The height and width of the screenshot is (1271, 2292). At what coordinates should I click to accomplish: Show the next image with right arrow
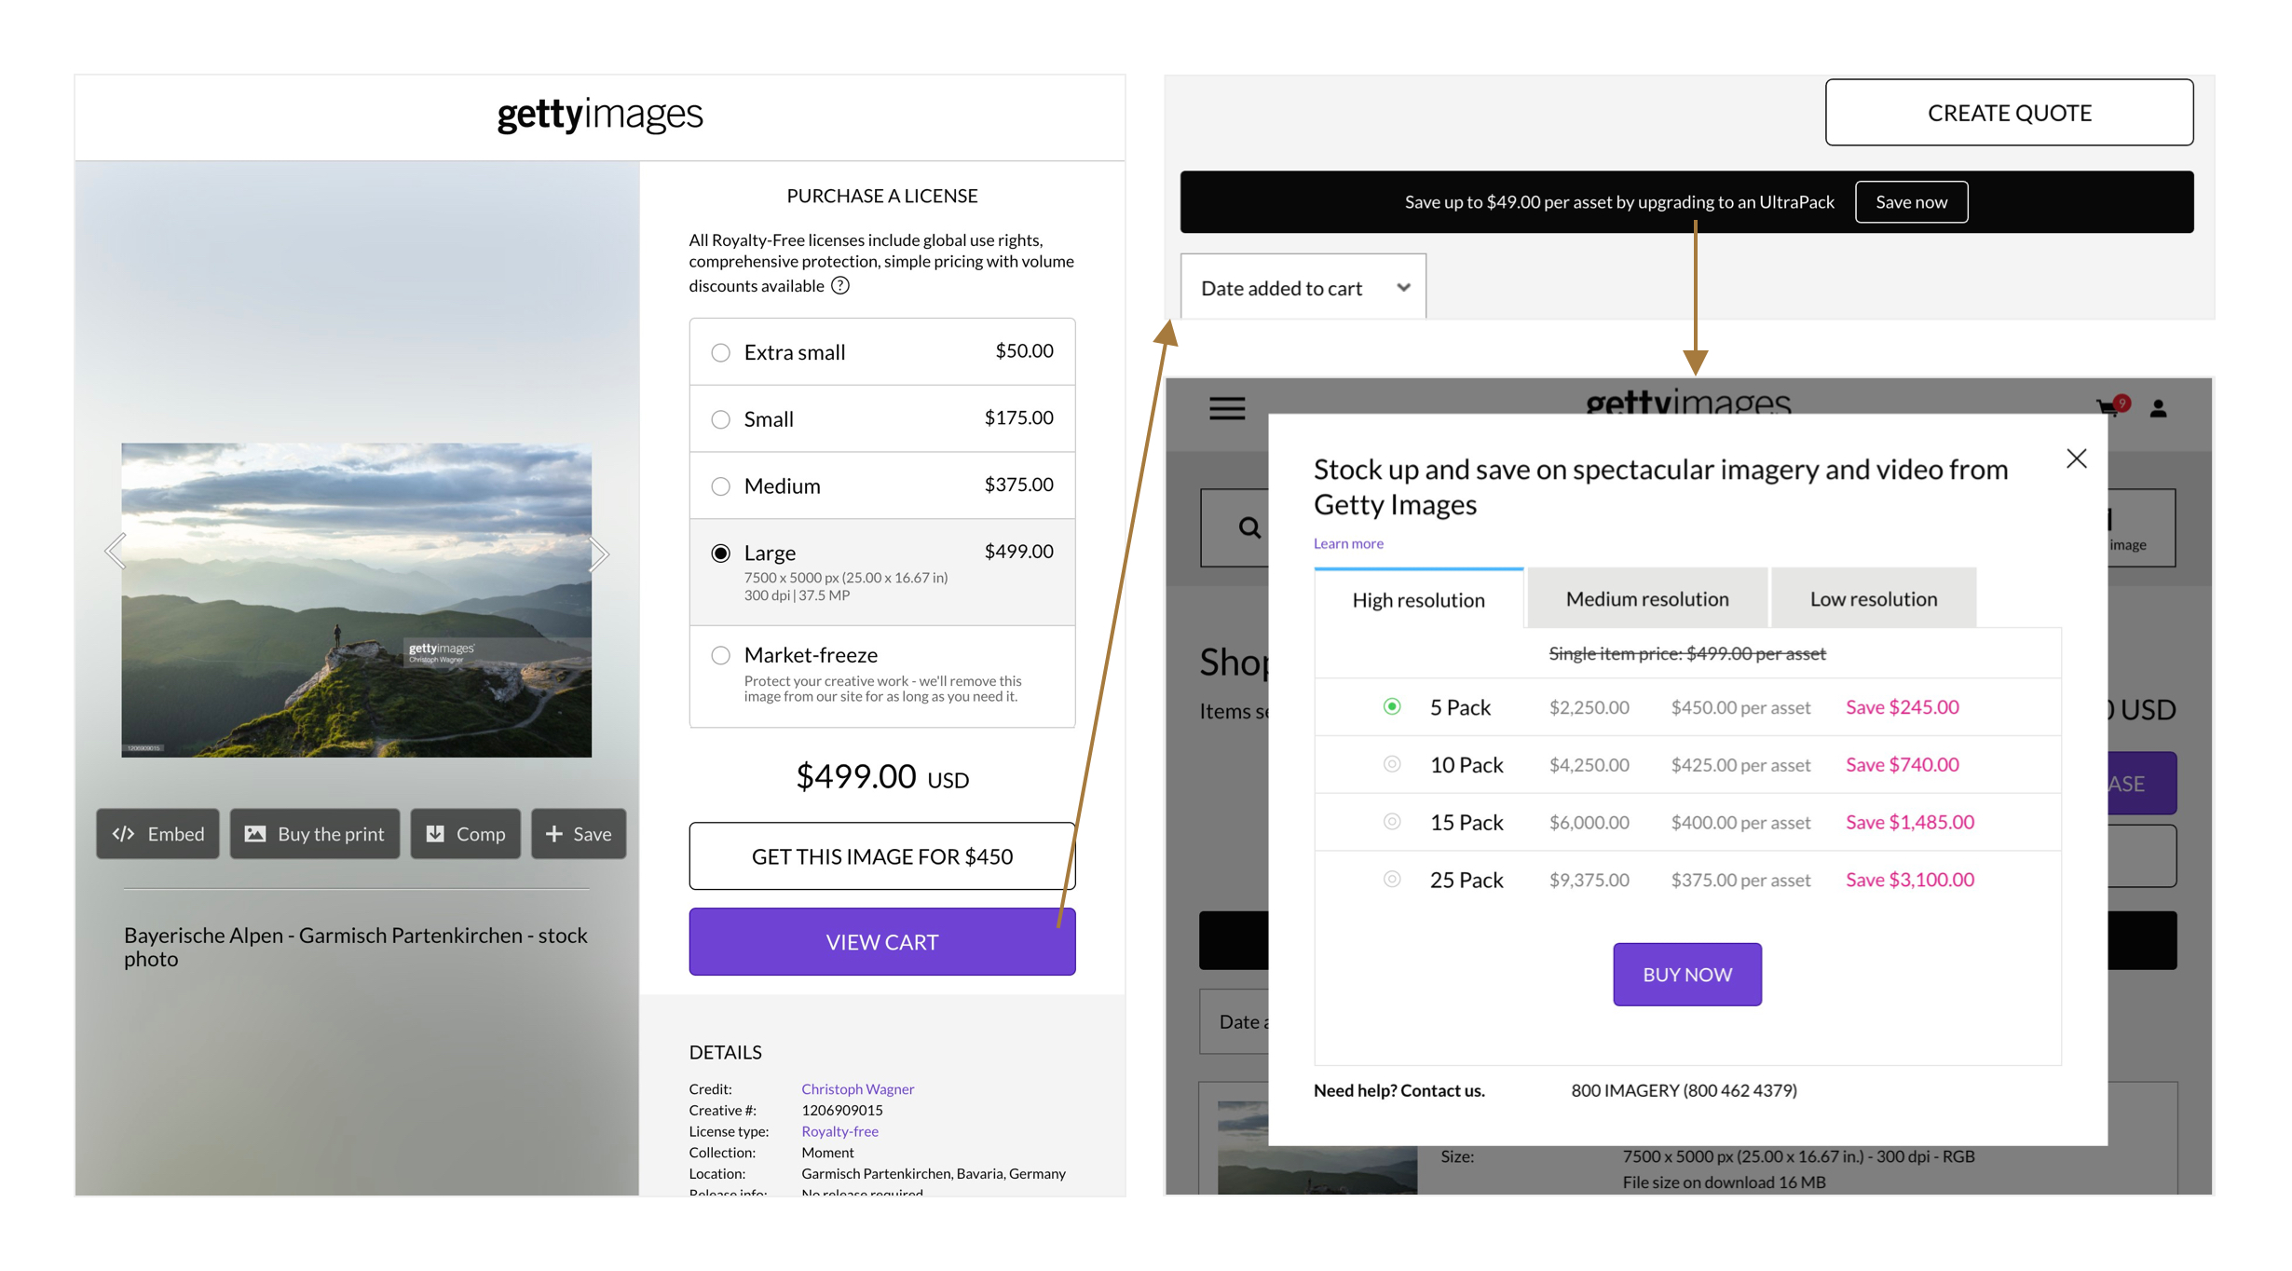click(599, 554)
